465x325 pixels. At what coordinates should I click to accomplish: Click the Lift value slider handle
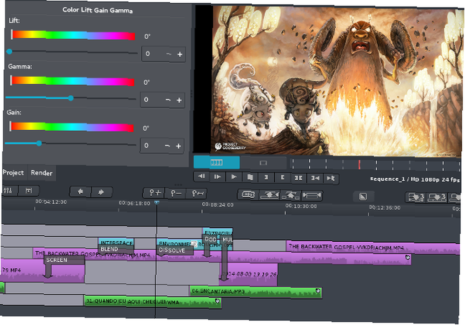tap(9, 52)
